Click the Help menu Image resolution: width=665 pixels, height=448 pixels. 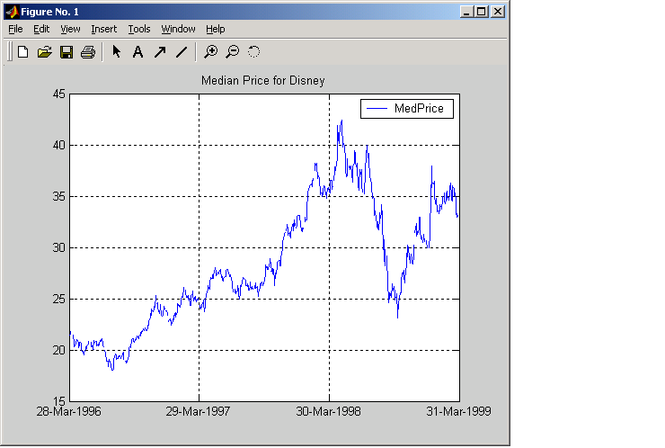(216, 29)
